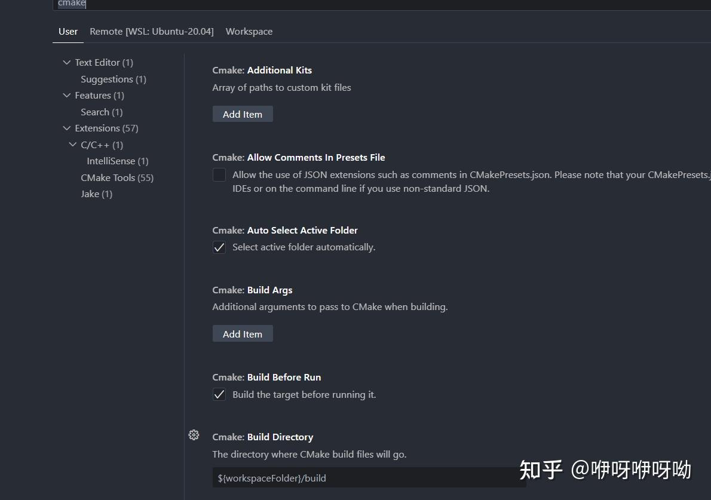Enable Allow Comments In Presets File
The image size is (711, 500).
pos(219,174)
